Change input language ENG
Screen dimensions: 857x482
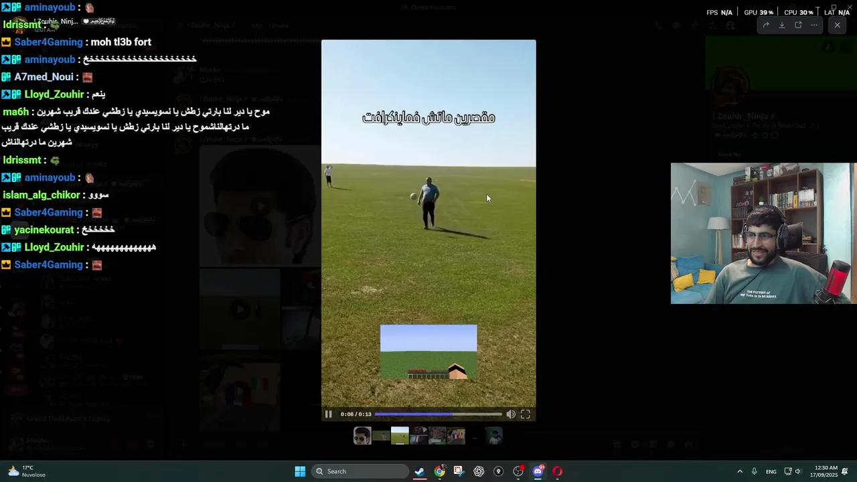pyautogui.click(x=771, y=471)
